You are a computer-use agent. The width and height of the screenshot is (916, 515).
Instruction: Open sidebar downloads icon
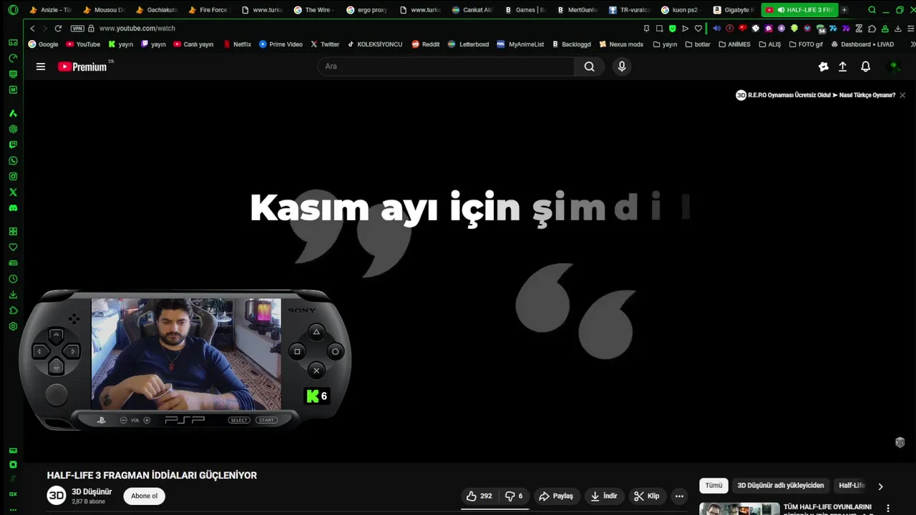point(13,295)
